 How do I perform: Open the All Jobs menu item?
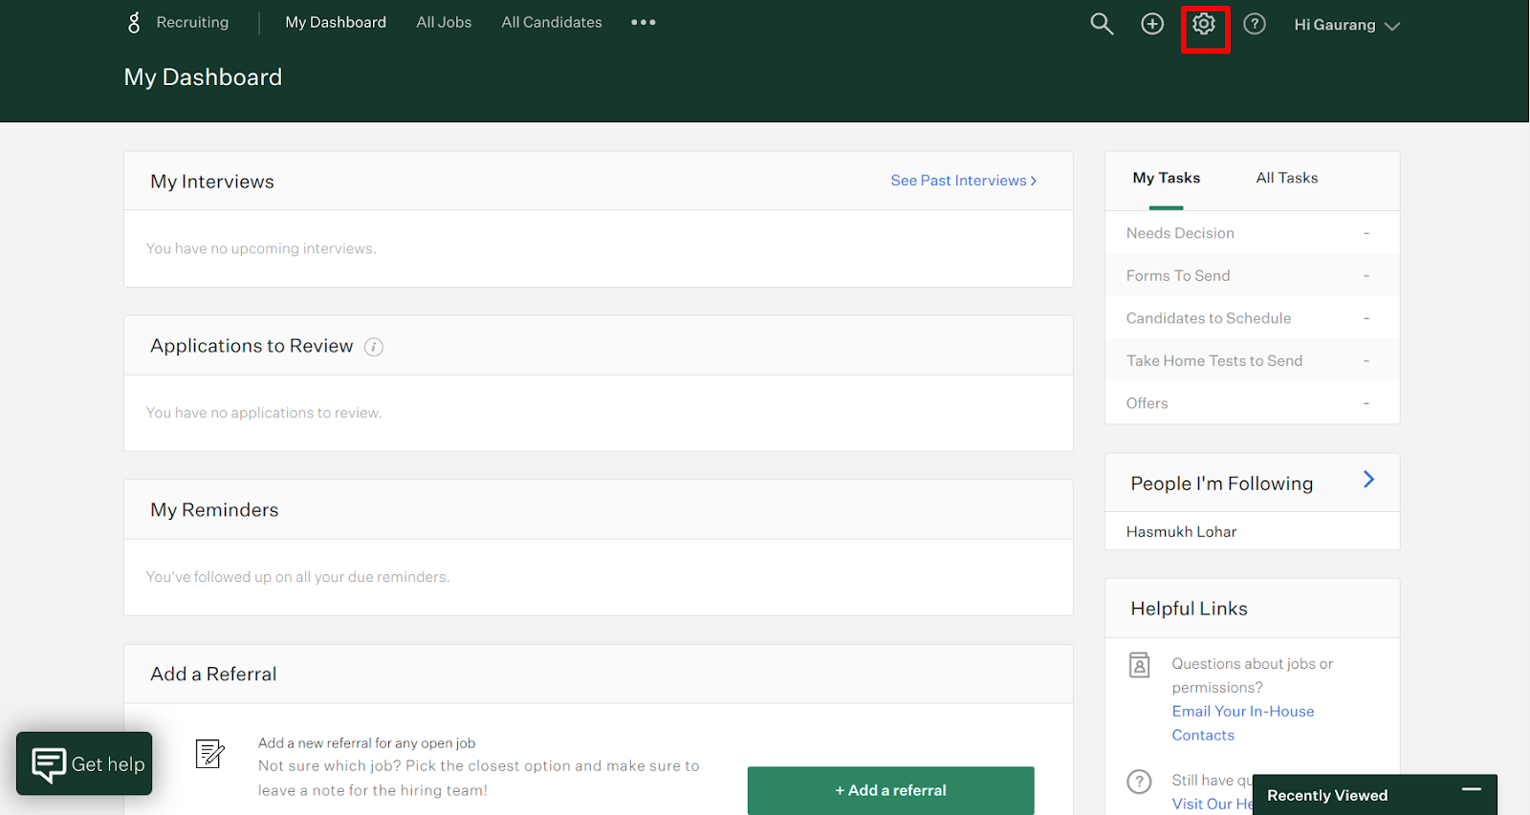pyautogui.click(x=444, y=22)
